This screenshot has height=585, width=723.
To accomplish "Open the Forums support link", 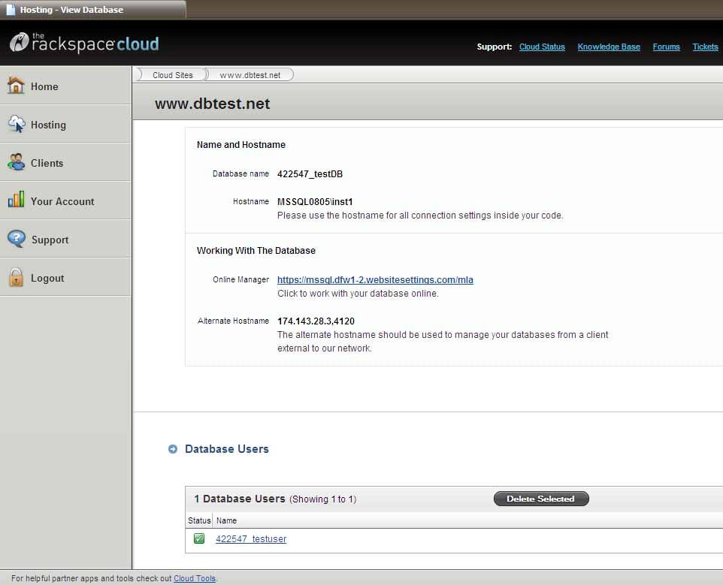I will point(667,47).
